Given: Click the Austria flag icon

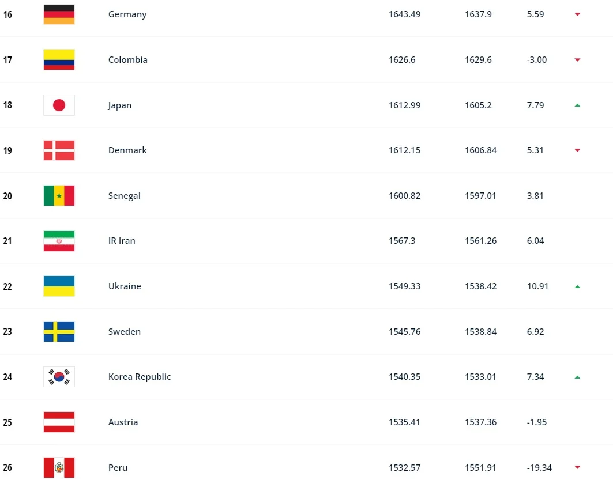Looking at the screenshot, I should (x=59, y=422).
